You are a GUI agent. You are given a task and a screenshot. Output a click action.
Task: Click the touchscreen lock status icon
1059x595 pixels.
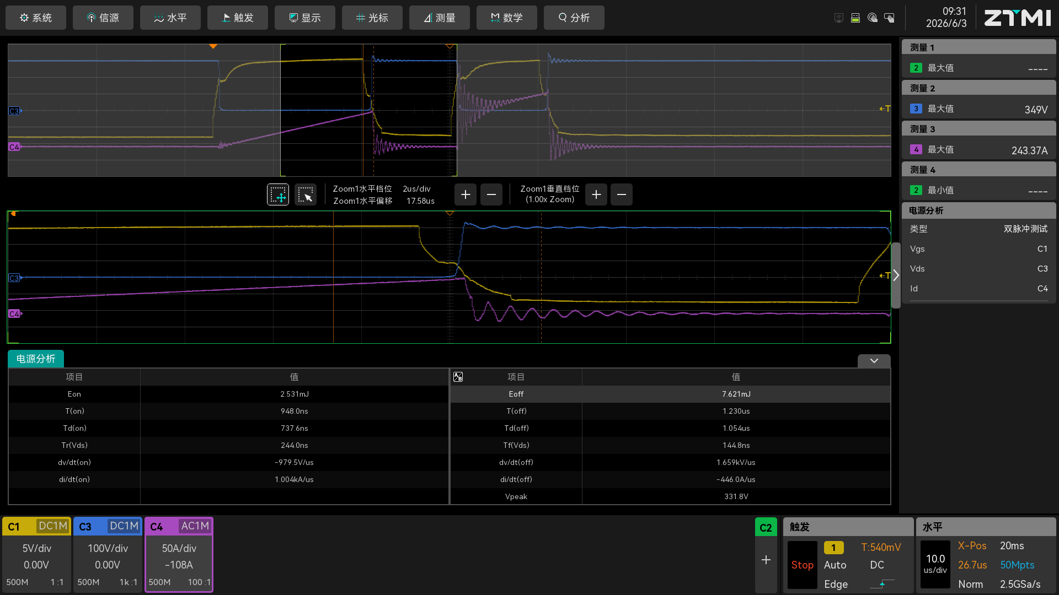[889, 18]
